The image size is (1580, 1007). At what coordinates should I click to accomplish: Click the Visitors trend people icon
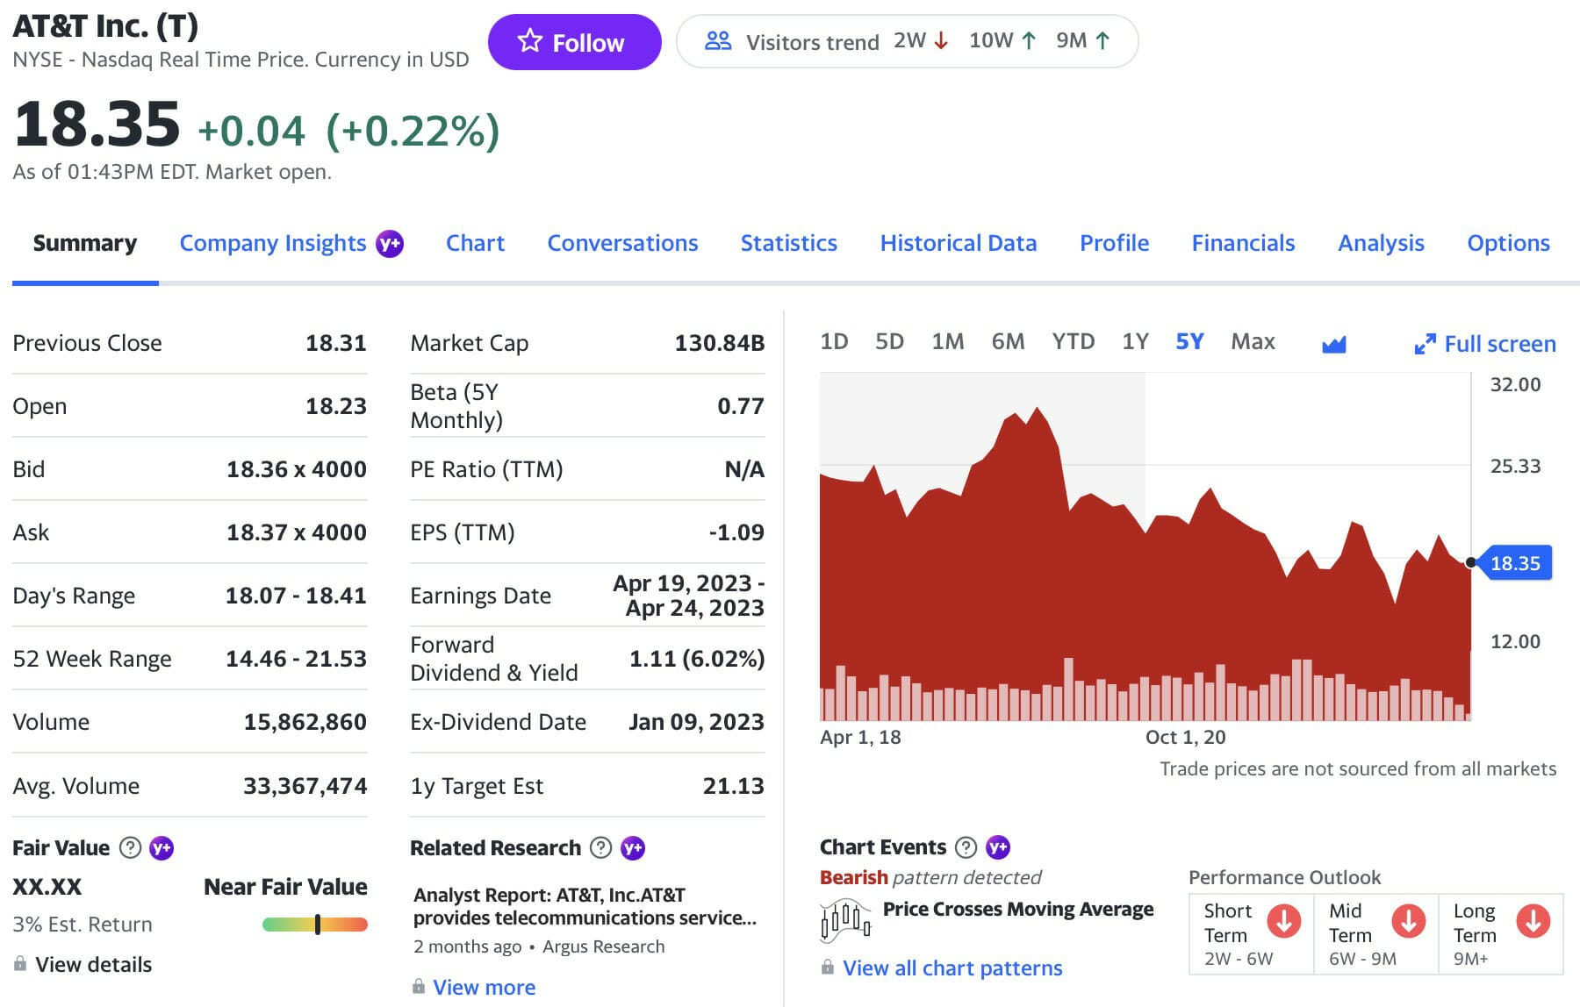[718, 40]
